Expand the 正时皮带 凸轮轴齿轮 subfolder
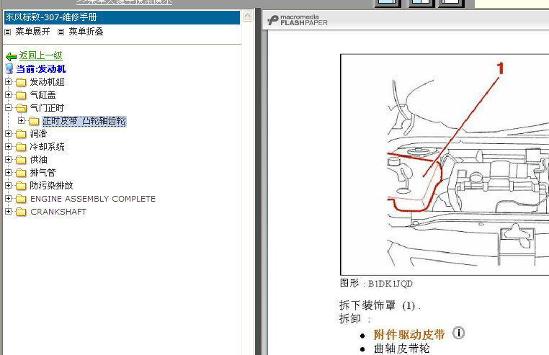 point(21,121)
